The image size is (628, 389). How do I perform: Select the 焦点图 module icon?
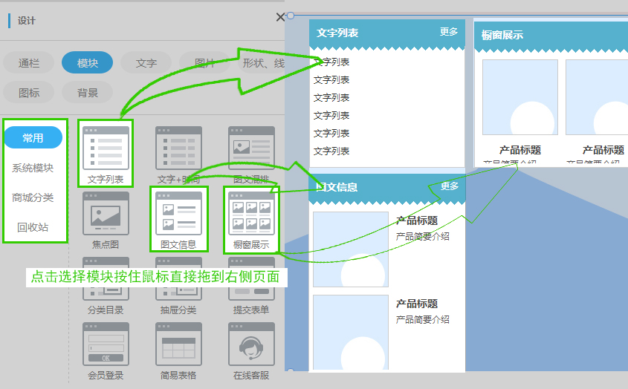pos(106,215)
